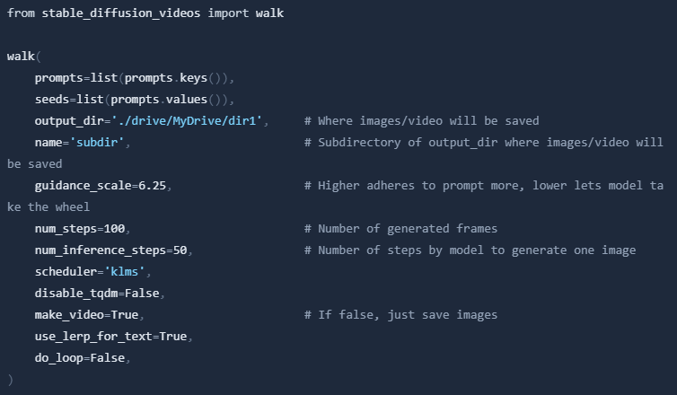This screenshot has height=395, width=677.
Task: Click the use_lerp_for_text parameter name
Action: 94,336
